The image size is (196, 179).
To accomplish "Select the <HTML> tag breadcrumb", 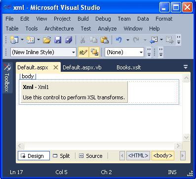I will pos(138,155).
